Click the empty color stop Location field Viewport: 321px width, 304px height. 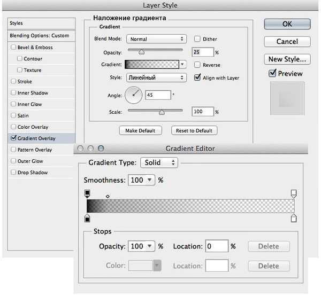[217, 266]
